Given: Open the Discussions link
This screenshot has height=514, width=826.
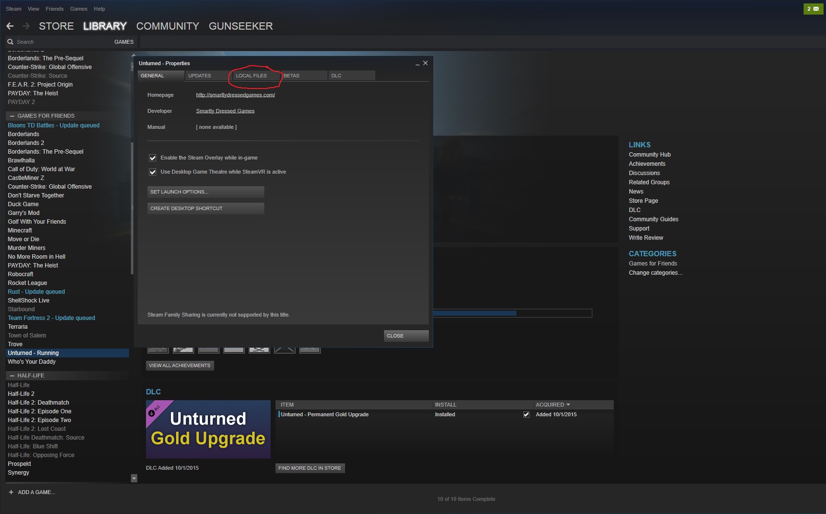Looking at the screenshot, I should [x=644, y=173].
